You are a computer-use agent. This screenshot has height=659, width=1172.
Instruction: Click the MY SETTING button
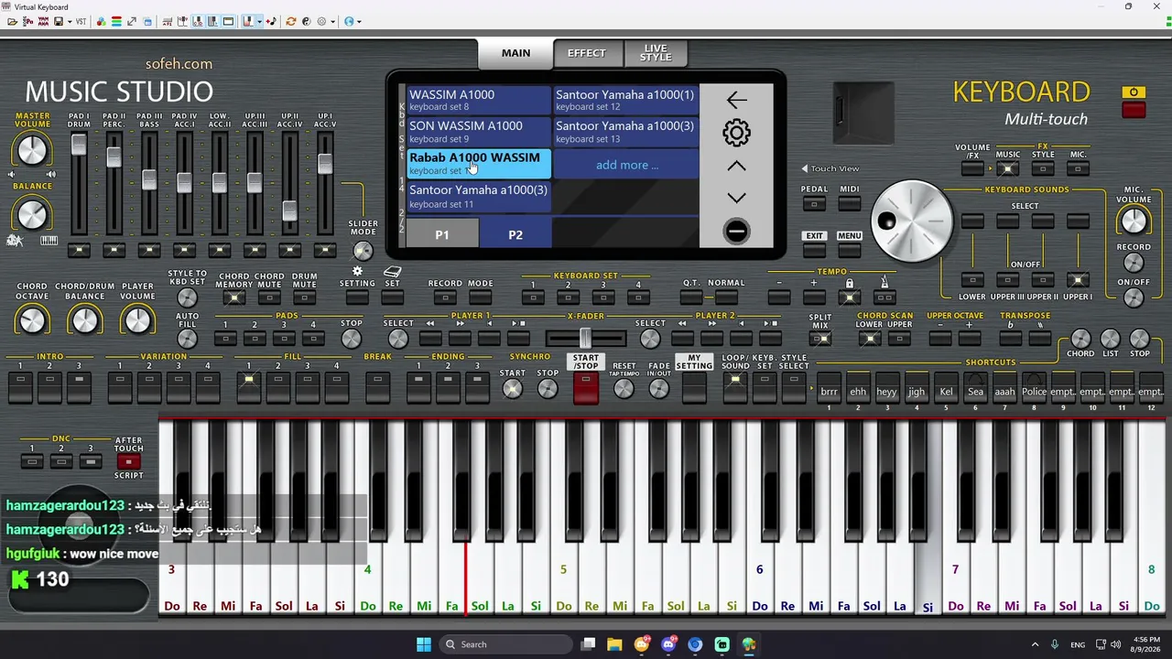click(694, 388)
